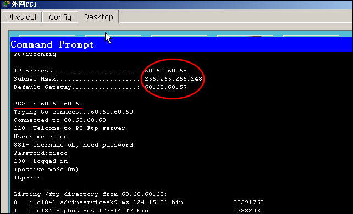This screenshot has height=214, width=353.
Task: Click the Packet Tracer icon in title bar
Action: point(5,4)
